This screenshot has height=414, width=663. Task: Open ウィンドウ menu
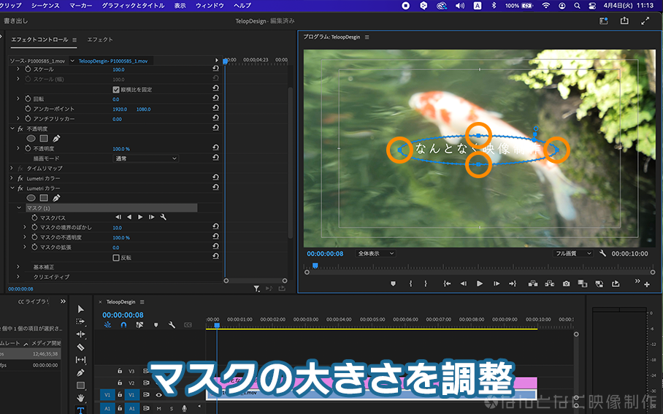[x=210, y=6]
